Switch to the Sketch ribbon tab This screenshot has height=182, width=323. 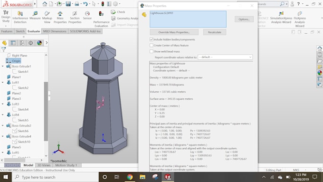[20, 31]
